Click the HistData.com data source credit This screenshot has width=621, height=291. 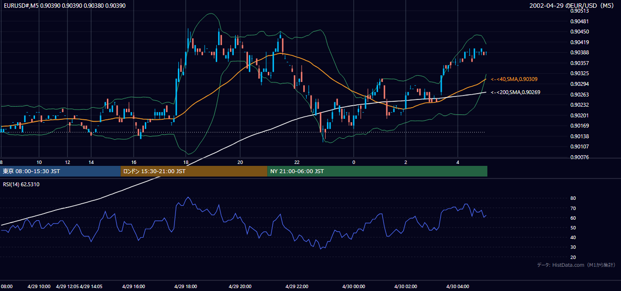[576, 265]
